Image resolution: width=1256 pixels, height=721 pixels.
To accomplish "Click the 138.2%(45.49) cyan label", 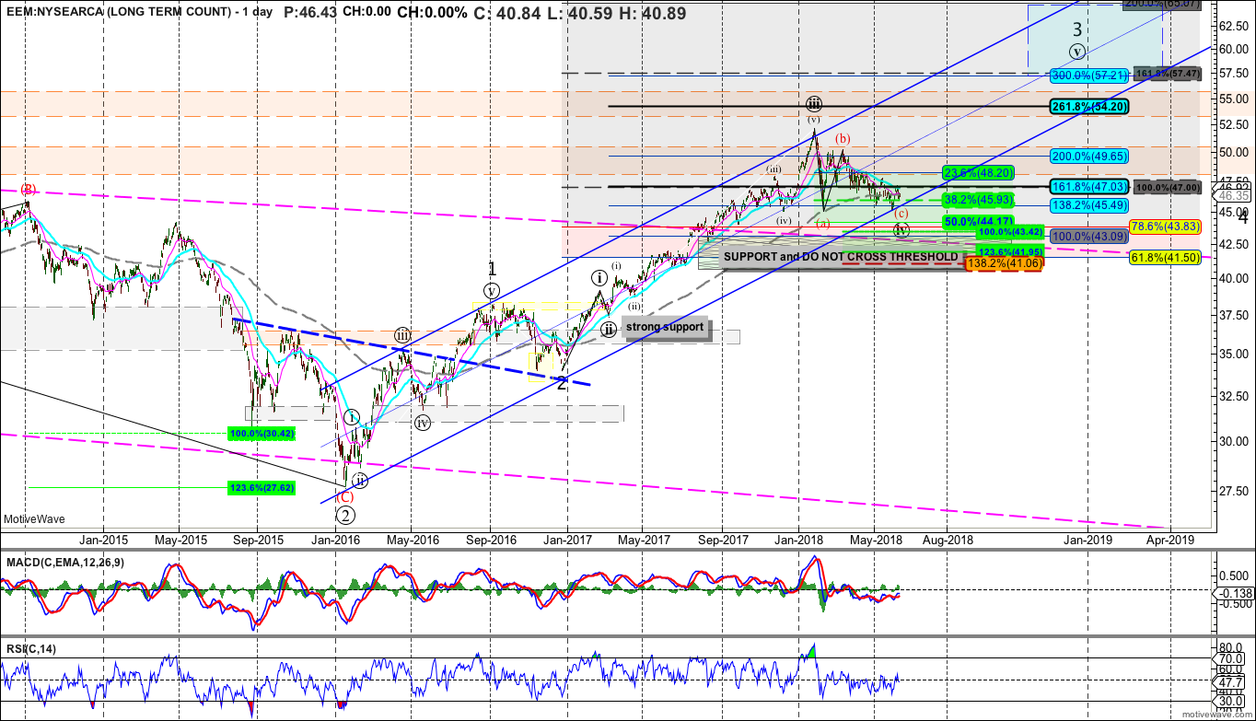I will [x=1089, y=205].
